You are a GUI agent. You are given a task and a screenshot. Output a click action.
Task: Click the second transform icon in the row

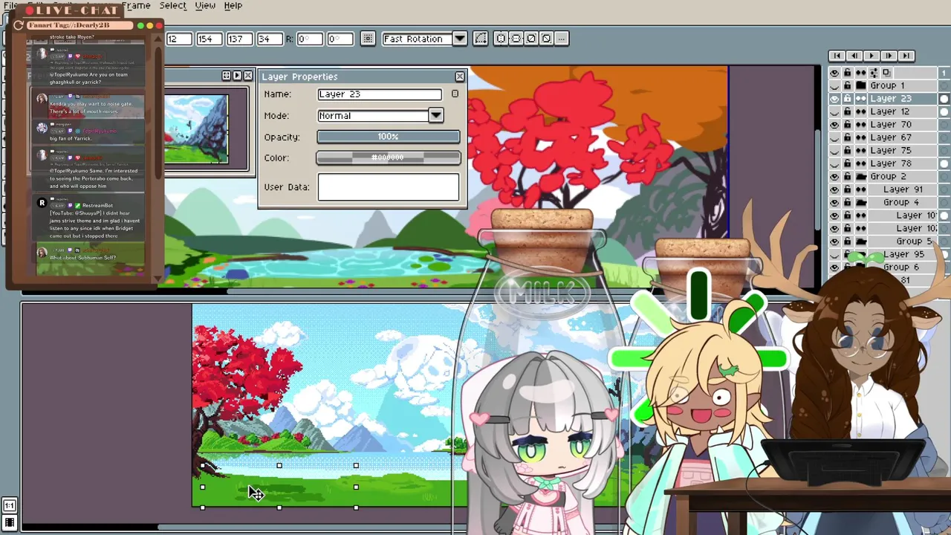[516, 39]
